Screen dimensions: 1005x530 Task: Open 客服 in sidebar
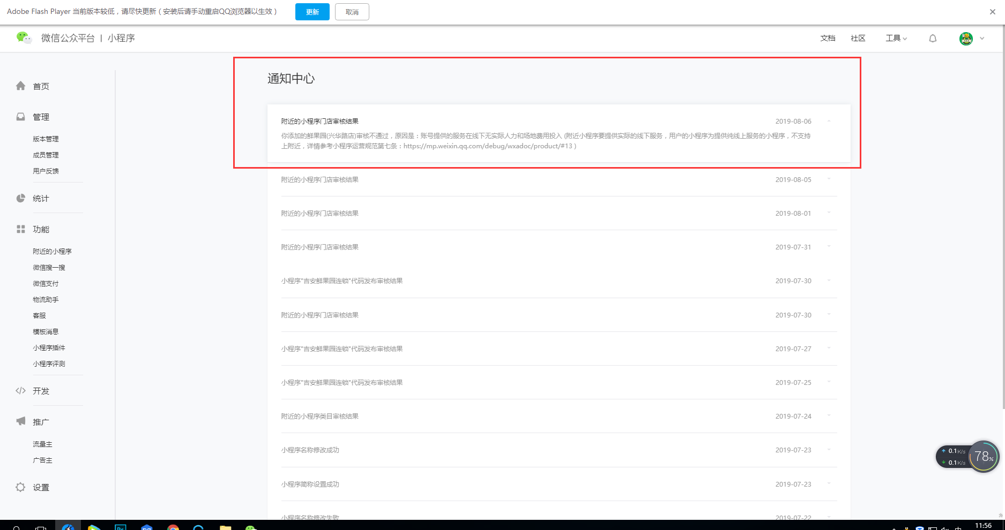pyautogui.click(x=39, y=316)
